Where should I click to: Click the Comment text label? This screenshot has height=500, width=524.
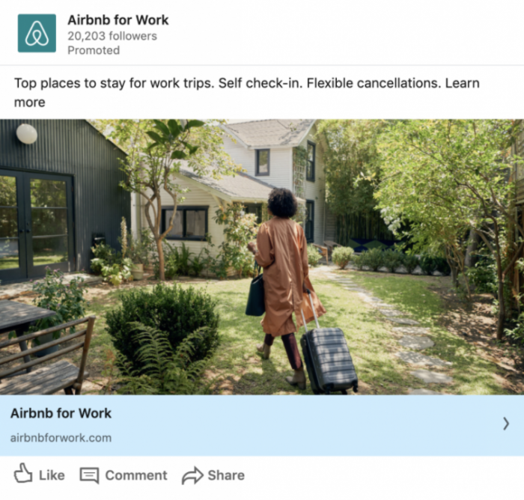coord(136,475)
